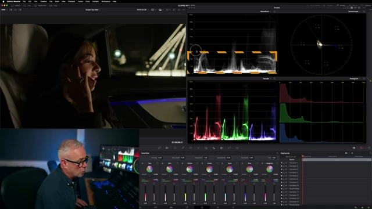Reset the Cyan slice

[x=238, y=163]
